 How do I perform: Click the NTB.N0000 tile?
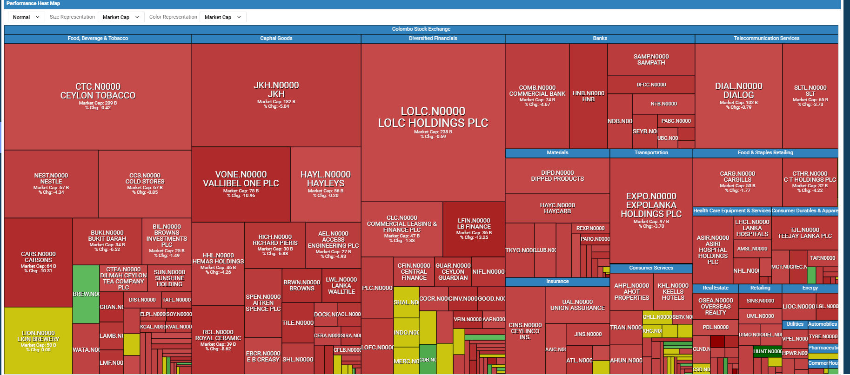click(664, 104)
